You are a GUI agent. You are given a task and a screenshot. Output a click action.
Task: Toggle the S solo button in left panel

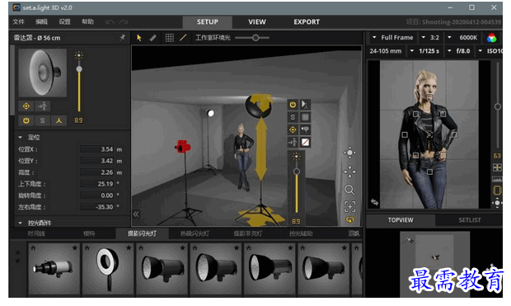[42, 120]
